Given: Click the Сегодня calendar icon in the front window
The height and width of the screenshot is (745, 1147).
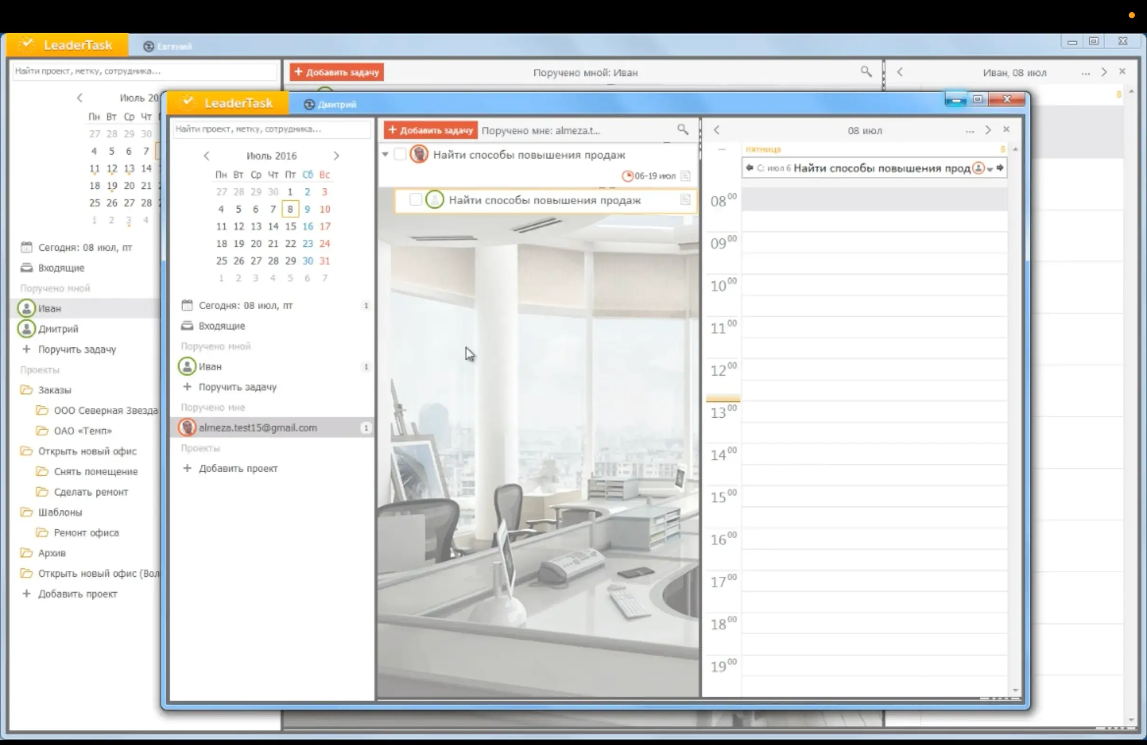Looking at the screenshot, I should [x=187, y=305].
